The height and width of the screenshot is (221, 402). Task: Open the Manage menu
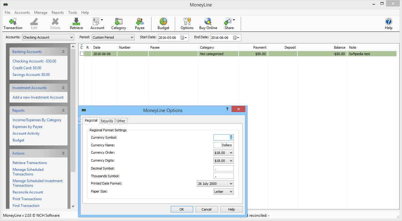pos(40,13)
